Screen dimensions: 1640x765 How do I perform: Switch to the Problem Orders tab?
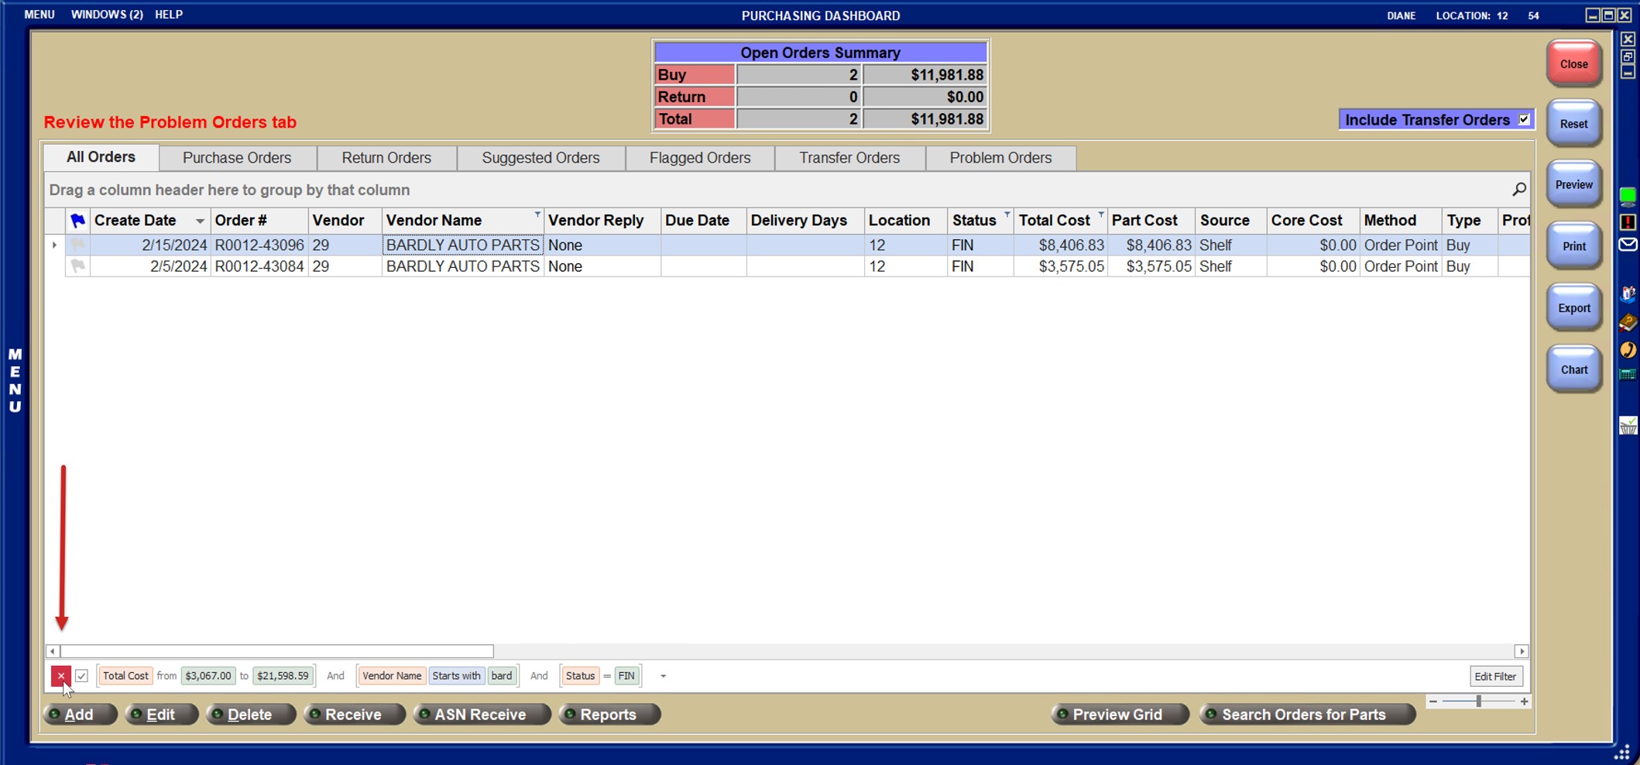pos(1000,158)
